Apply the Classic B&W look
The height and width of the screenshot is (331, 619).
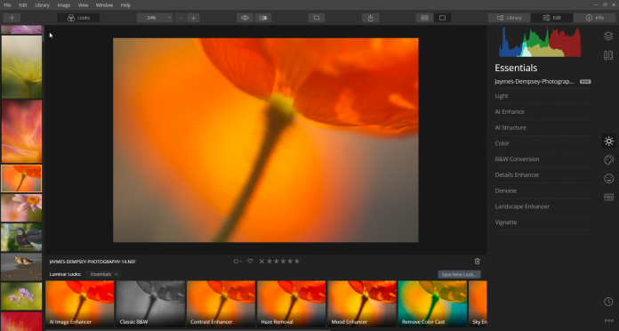(150, 303)
